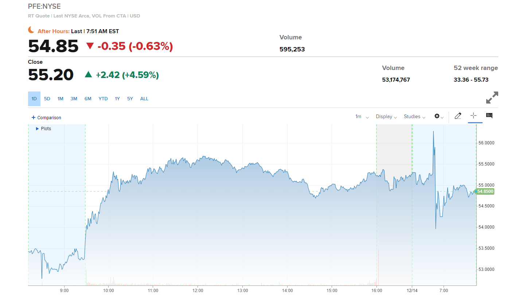The height and width of the screenshot is (303, 523).
Task: Click the red after-hours down triangle
Action: tap(90, 46)
